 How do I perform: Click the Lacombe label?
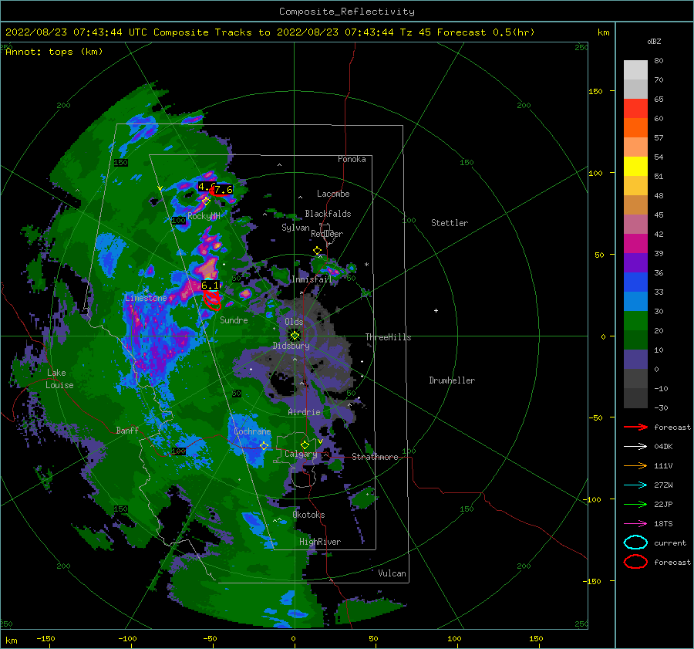coord(333,194)
